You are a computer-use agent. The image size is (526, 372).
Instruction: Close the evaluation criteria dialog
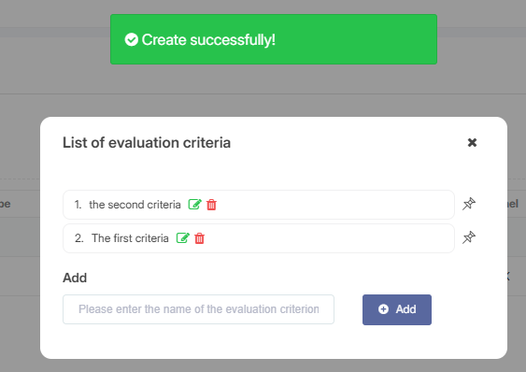[472, 143]
